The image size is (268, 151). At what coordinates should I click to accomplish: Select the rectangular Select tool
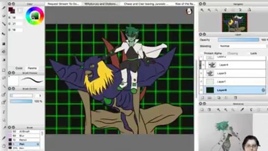pos(4,70)
